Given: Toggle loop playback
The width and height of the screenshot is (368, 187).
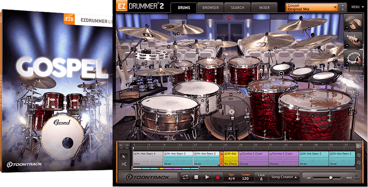Looking at the screenshot, I should (x=185, y=177).
